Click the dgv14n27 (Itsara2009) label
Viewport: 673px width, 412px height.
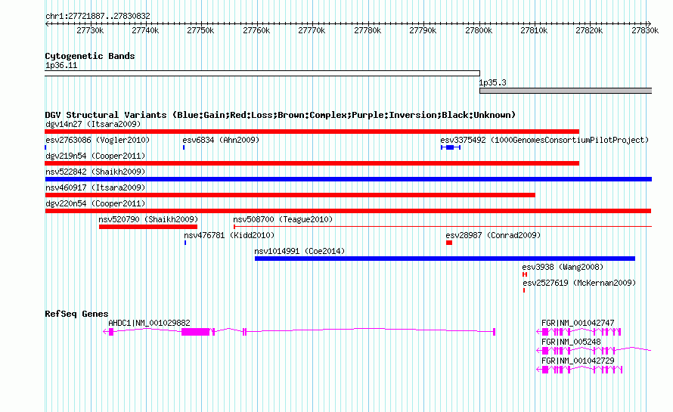[x=93, y=124]
